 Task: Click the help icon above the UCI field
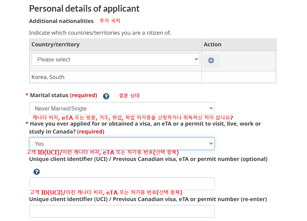click(37, 172)
